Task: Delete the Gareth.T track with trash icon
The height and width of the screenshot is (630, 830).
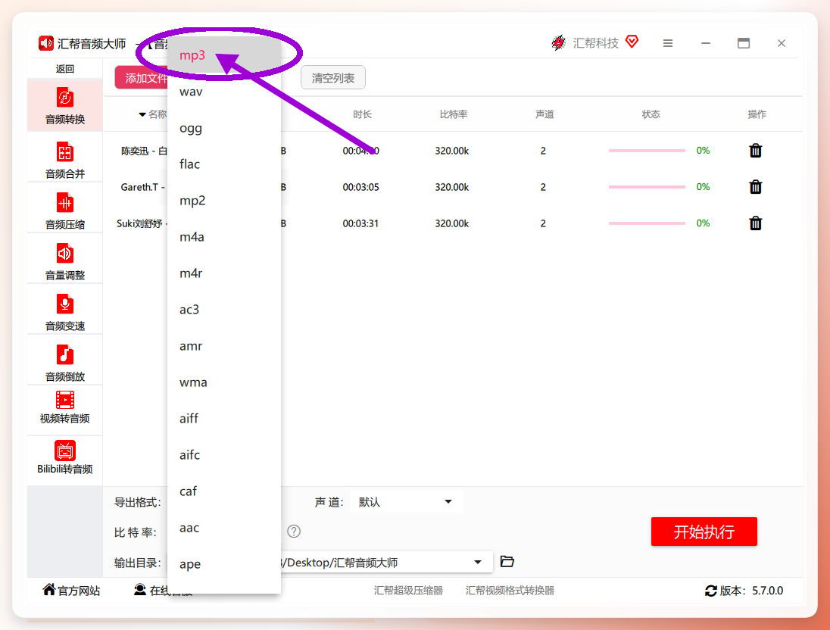Action: click(755, 187)
